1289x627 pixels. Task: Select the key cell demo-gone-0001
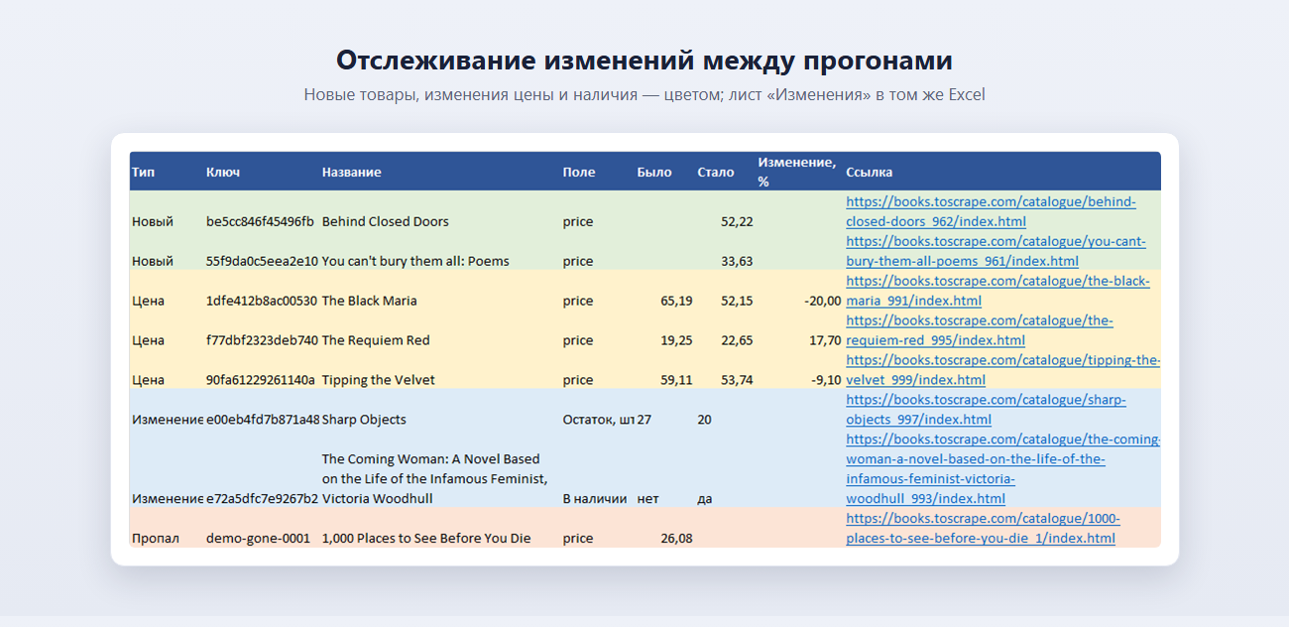click(x=258, y=539)
